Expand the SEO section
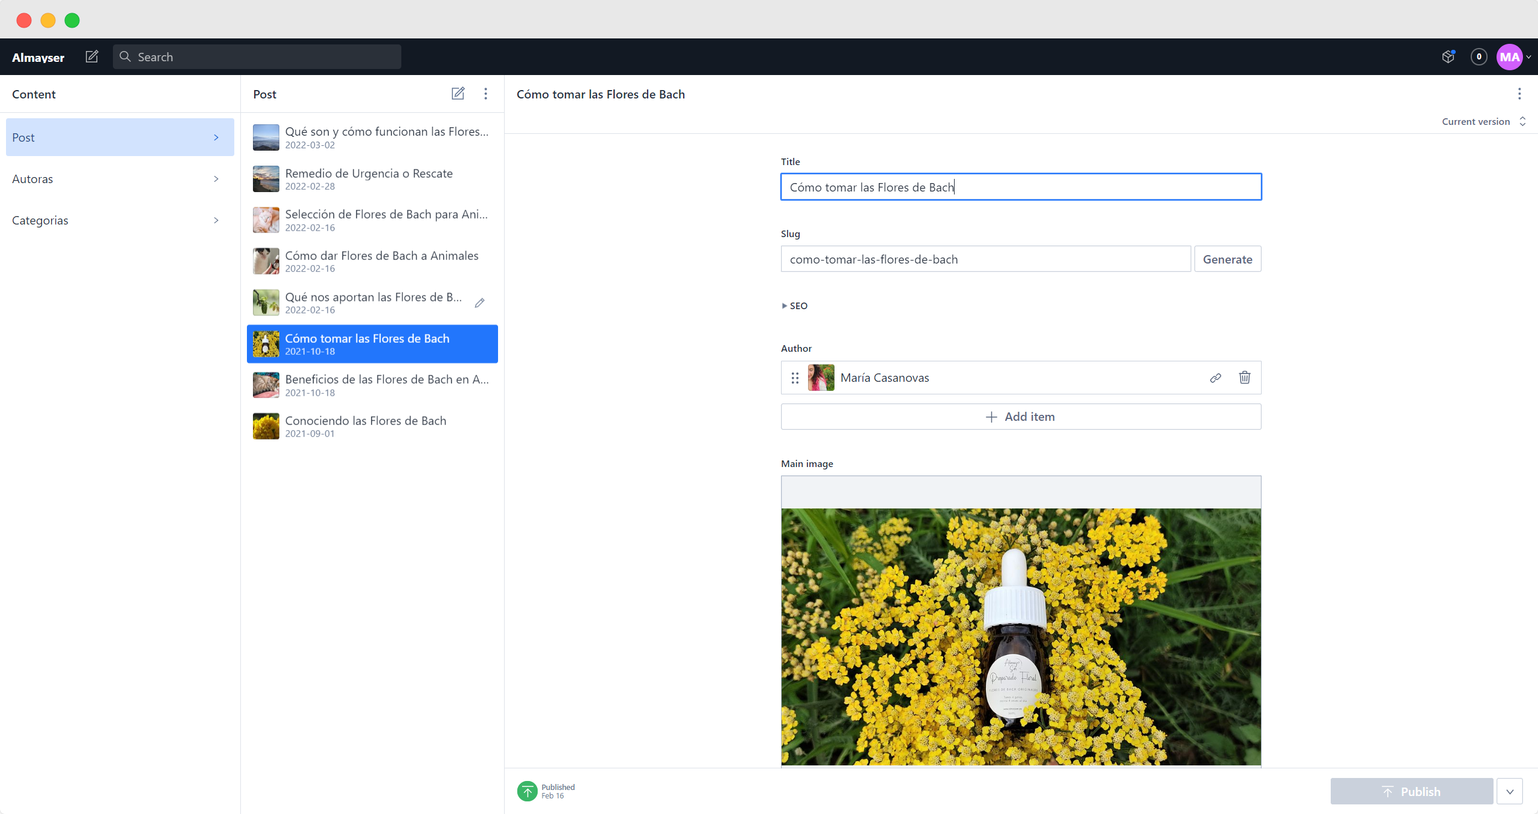The width and height of the screenshot is (1538, 814). 794,306
